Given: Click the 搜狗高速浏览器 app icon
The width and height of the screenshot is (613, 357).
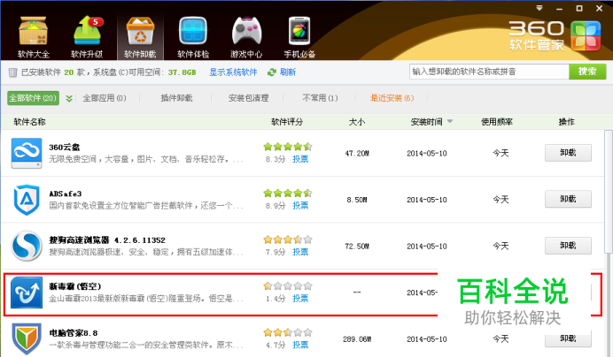Looking at the screenshot, I should 27,246.
